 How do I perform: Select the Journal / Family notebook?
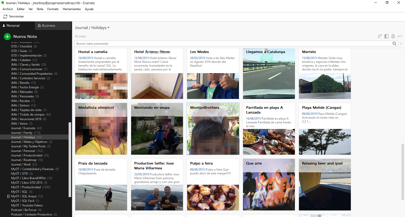coord(22,133)
